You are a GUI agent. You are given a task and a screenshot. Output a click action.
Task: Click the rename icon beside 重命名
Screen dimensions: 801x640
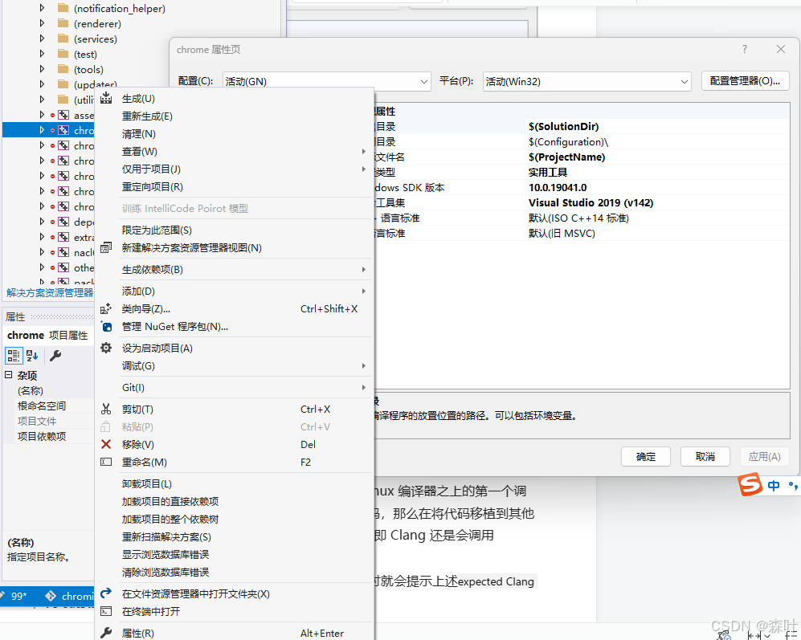106,462
